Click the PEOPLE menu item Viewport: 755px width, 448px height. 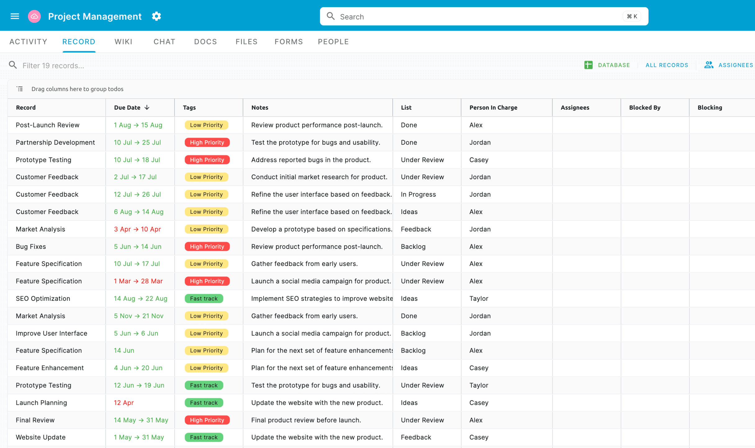pyautogui.click(x=333, y=42)
